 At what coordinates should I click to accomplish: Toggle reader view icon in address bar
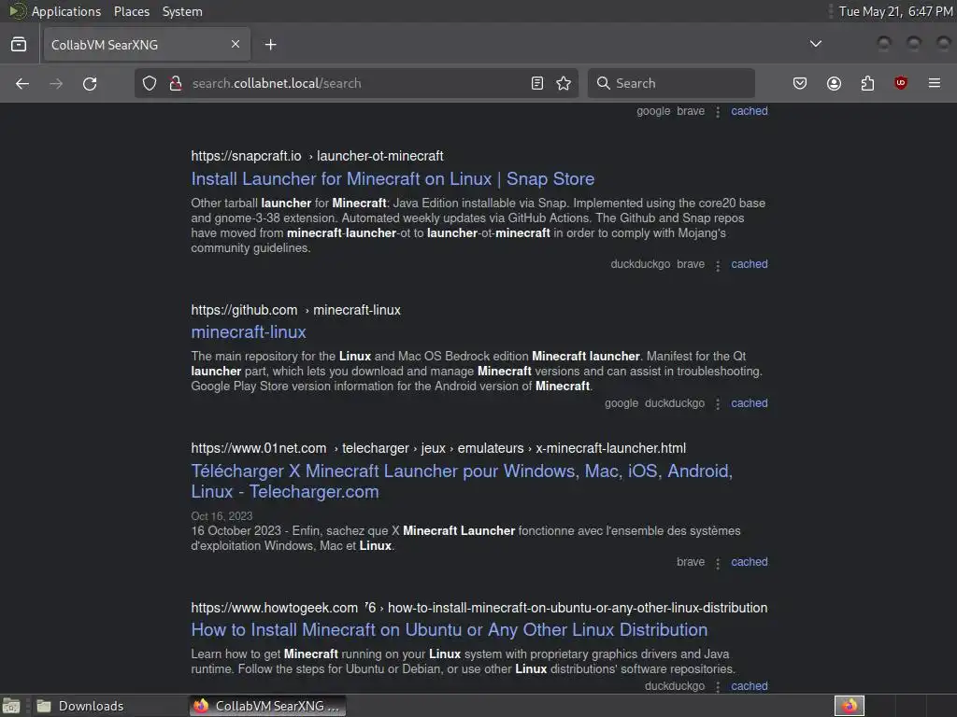537,83
